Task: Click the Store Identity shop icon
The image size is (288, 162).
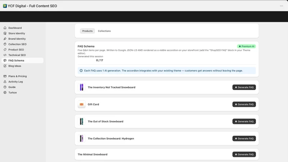Action: 5,33
